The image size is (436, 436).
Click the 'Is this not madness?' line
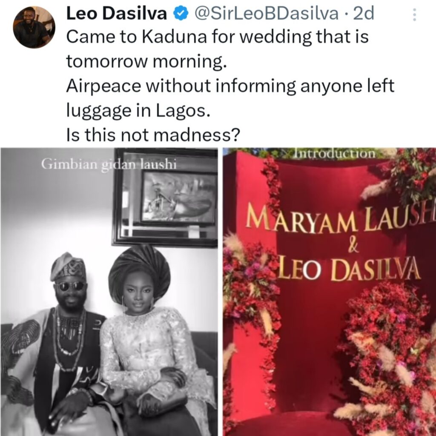pyautogui.click(x=153, y=135)
